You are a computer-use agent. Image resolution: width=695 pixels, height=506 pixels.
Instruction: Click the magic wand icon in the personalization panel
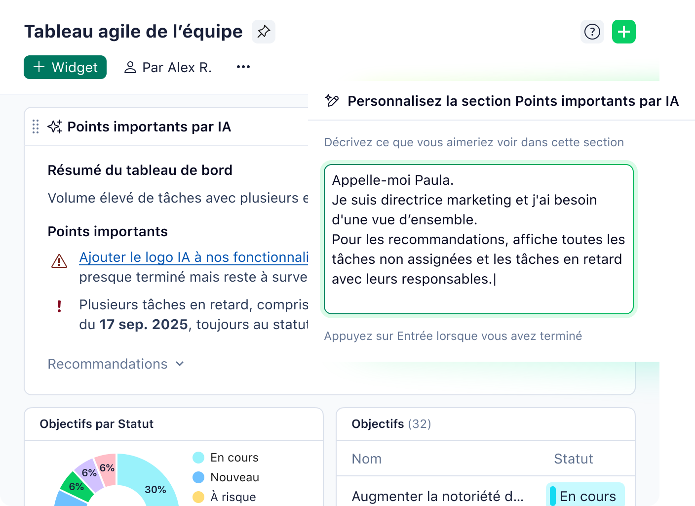pos(332,100)
